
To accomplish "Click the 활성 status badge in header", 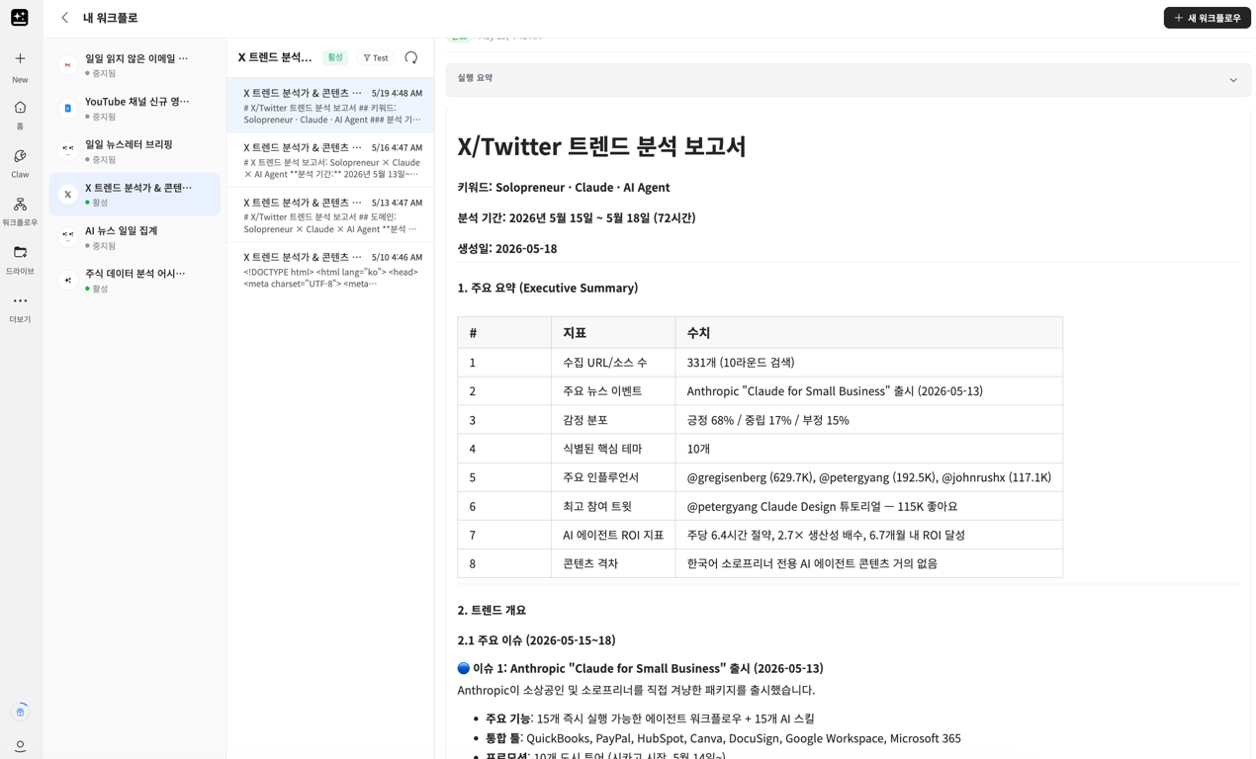I will pyautogui.click(x=335, y=58).
